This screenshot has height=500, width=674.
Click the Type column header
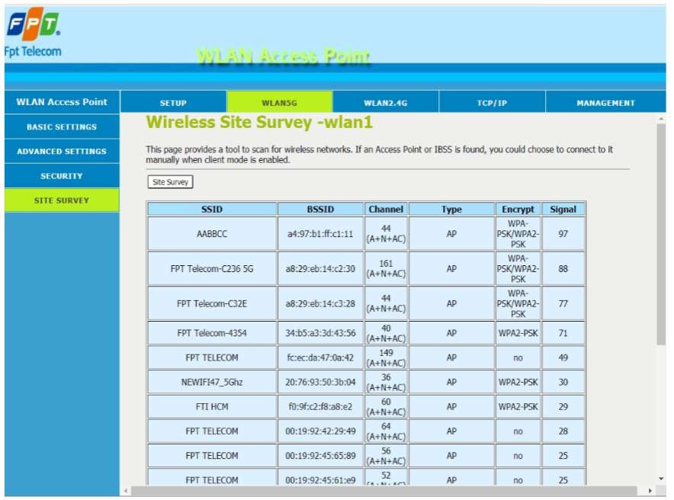click(x=451, y=209)
